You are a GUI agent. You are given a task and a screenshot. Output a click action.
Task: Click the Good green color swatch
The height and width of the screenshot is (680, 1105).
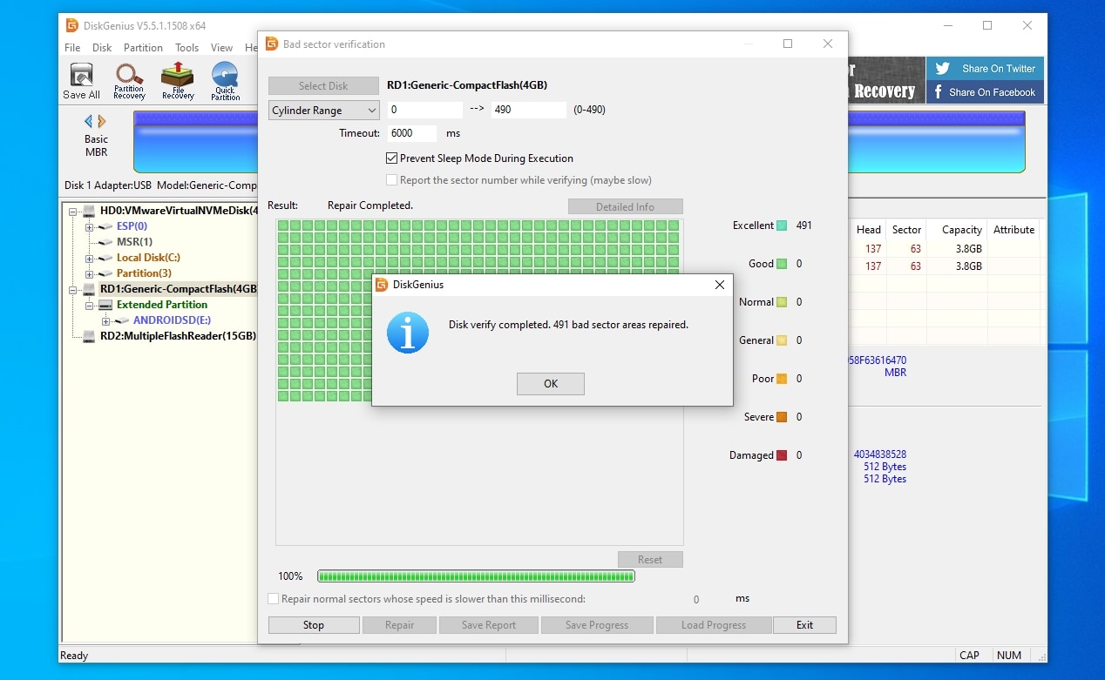tap(782, 264)
